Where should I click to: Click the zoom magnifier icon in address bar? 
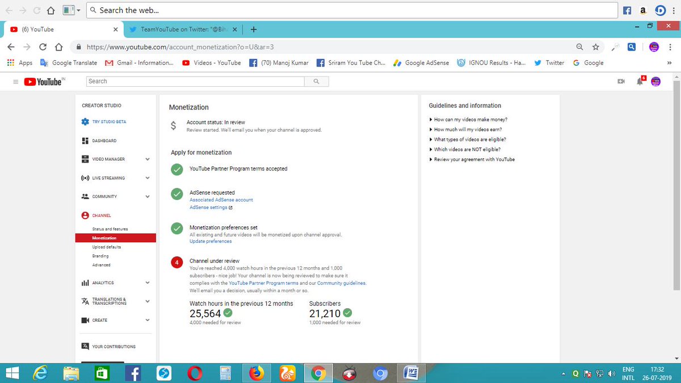(x=579, y=47)
